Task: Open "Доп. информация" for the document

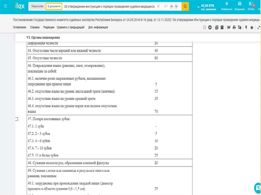Action: click(x=98, y=27)
